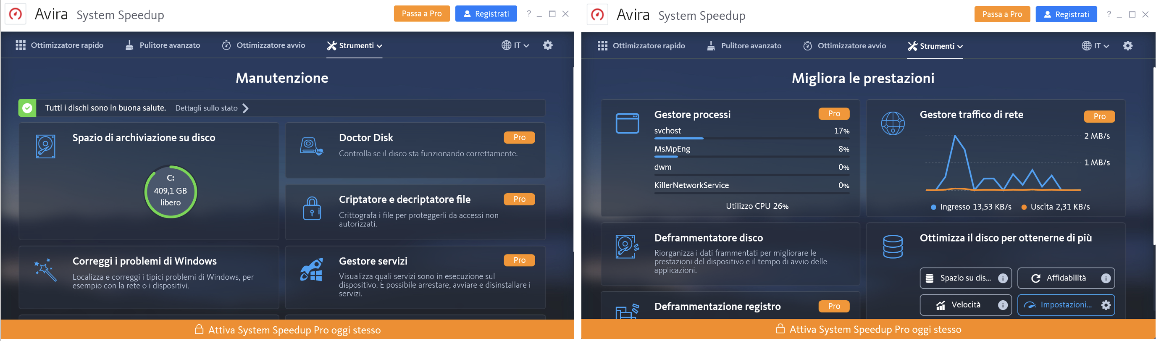Viewport: 1156px width, 341px height.
Task: Click the network traffic graph
Action: (1004, 163)
